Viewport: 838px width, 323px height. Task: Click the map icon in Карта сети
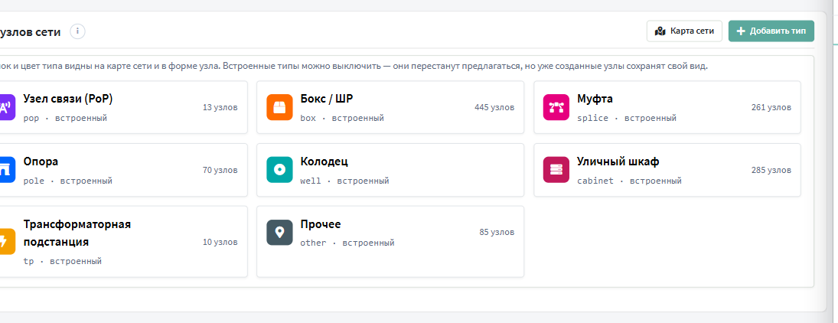pyautogui.click(x=660, y=31)
